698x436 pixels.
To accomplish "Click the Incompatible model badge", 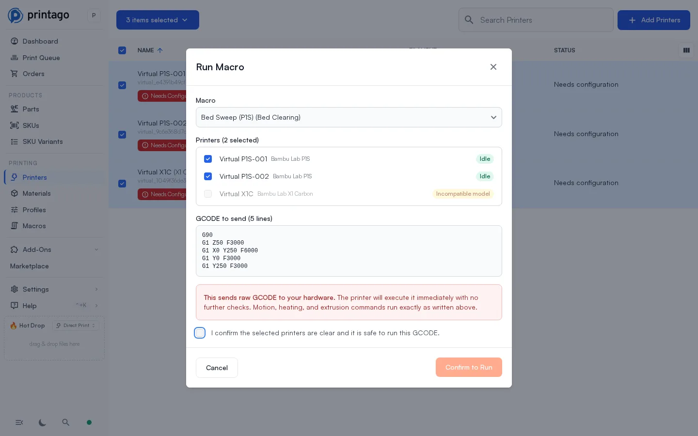I will (463, 194).
